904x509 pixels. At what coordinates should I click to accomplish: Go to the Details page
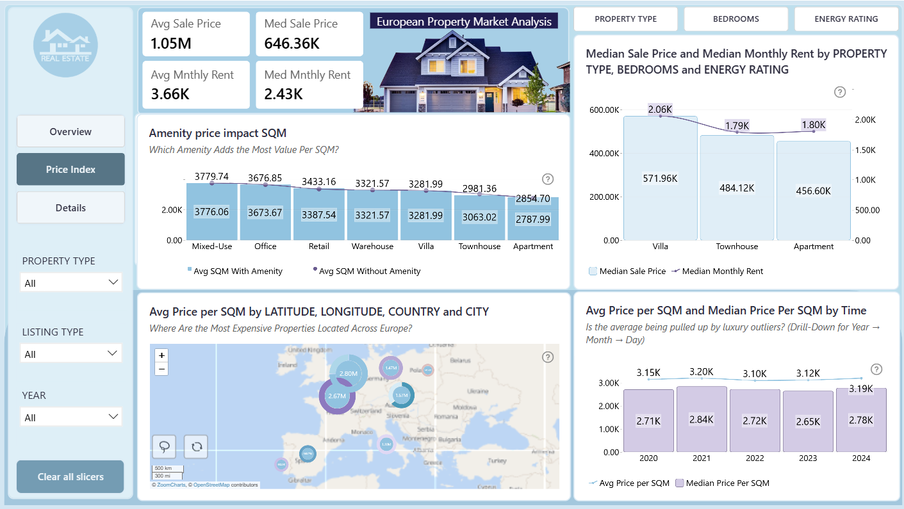pos(70,207)
